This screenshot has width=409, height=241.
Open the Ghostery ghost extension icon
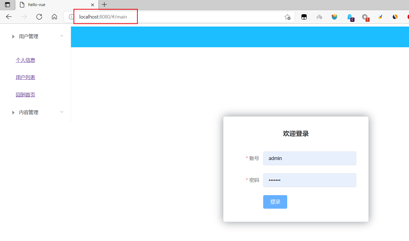click(350, 17)
